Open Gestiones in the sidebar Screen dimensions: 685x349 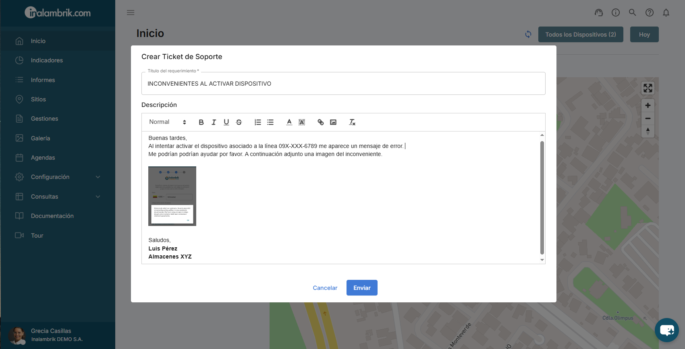58,119
